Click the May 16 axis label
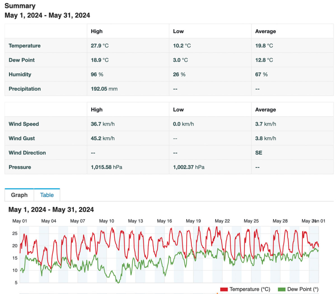Viewport: 336px width, 294px height. pos(165,221)
